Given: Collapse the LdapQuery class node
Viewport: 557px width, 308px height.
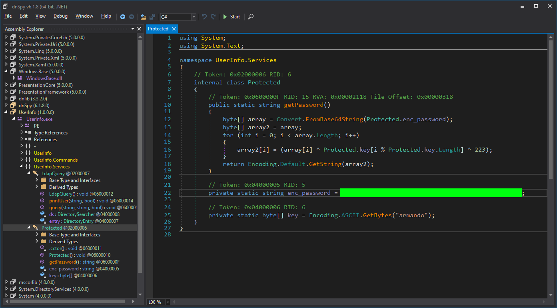Looking at the screenshot, I should (29, 173).
